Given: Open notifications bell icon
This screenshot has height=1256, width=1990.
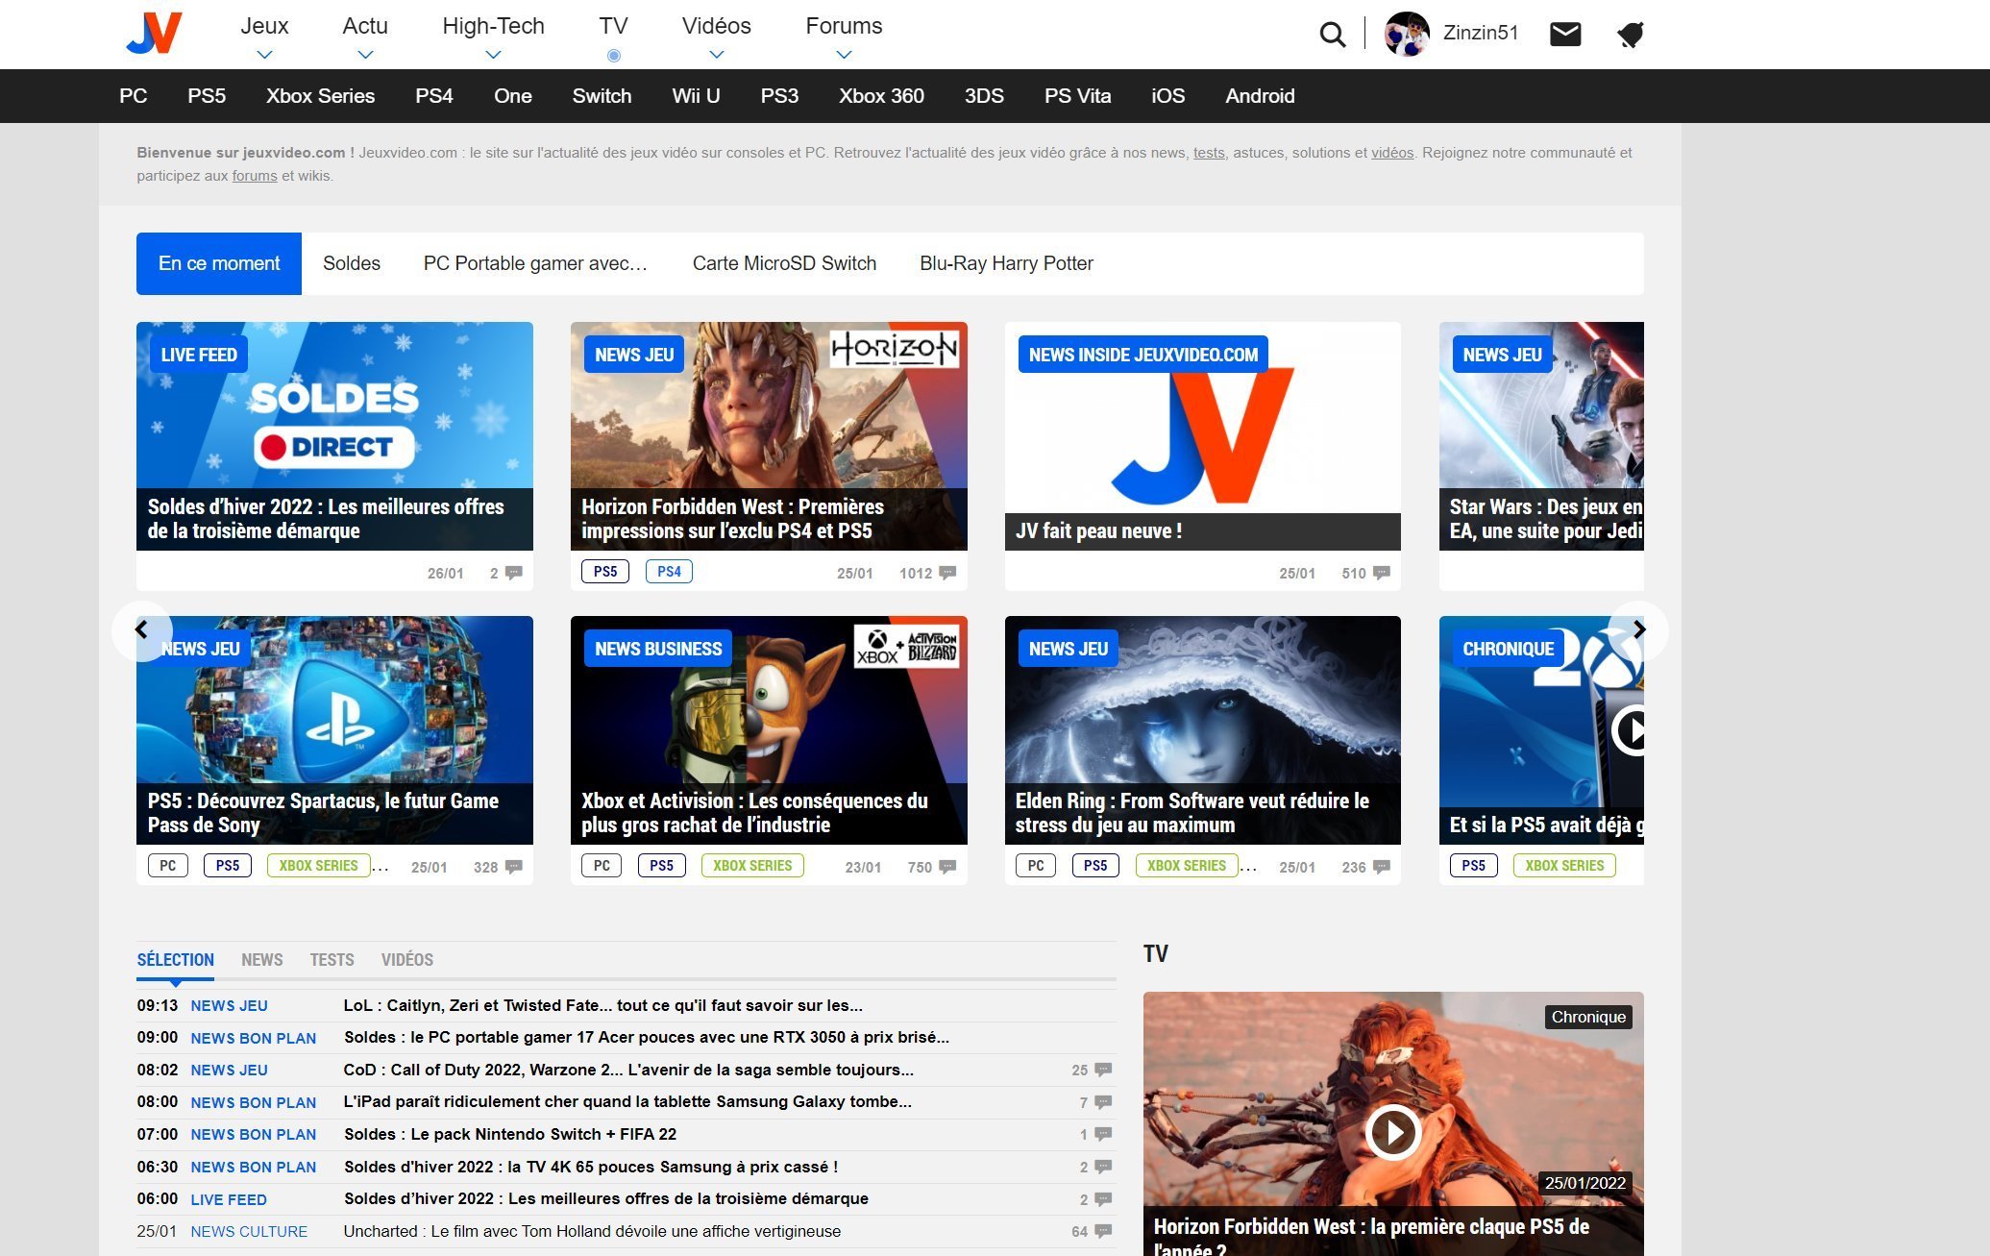Looking at the screenshot, I should point(1630,35).
